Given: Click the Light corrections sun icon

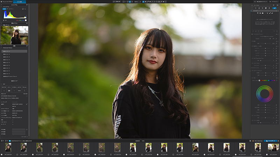Looking at the screenshot, I should (255, 8).
